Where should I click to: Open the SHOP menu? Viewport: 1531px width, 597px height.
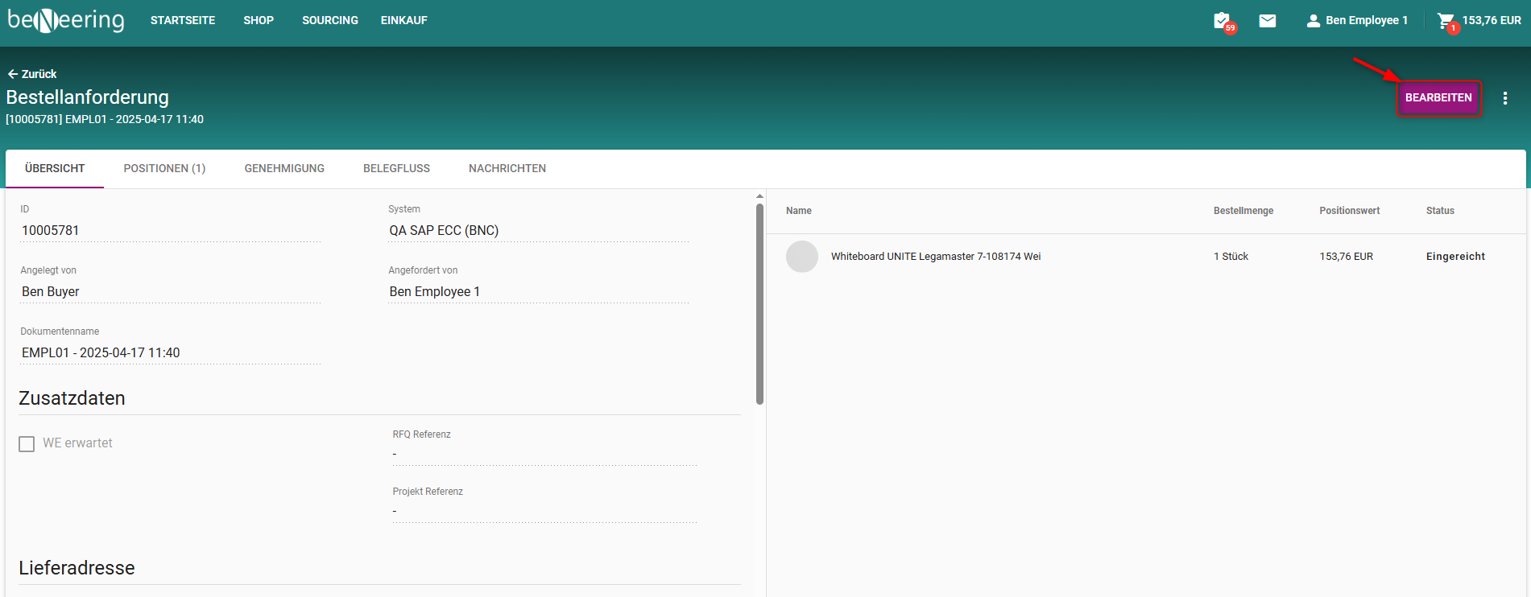click(259, 21)
